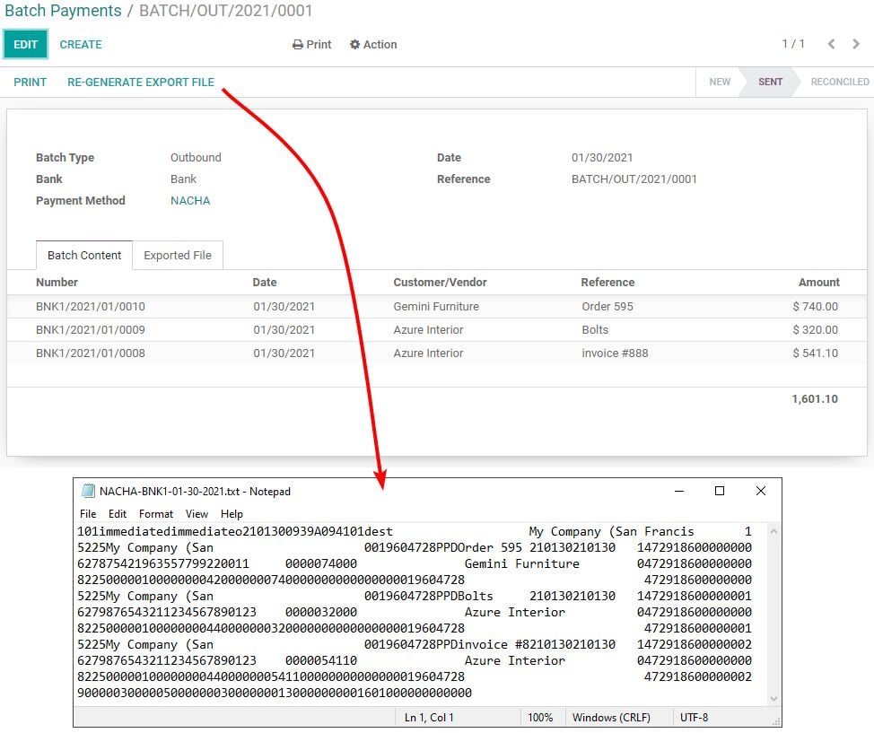Open the NACHA payment method link
Screen dimensions: 874x733
[x=190, y=200]
